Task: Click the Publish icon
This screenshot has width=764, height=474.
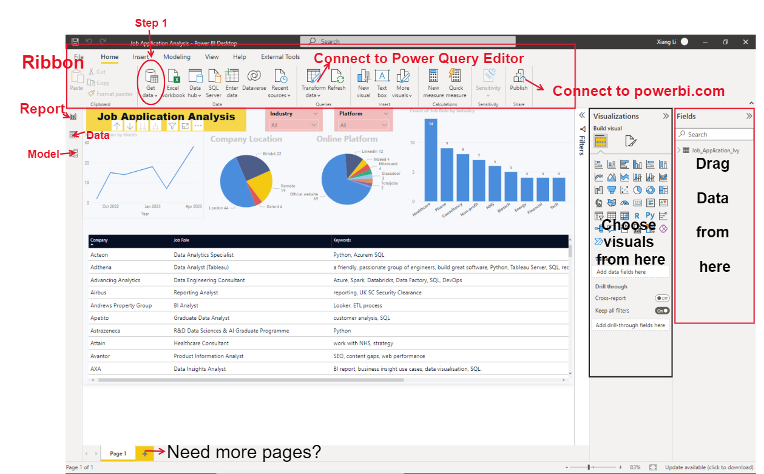Action: click(518, 78)
